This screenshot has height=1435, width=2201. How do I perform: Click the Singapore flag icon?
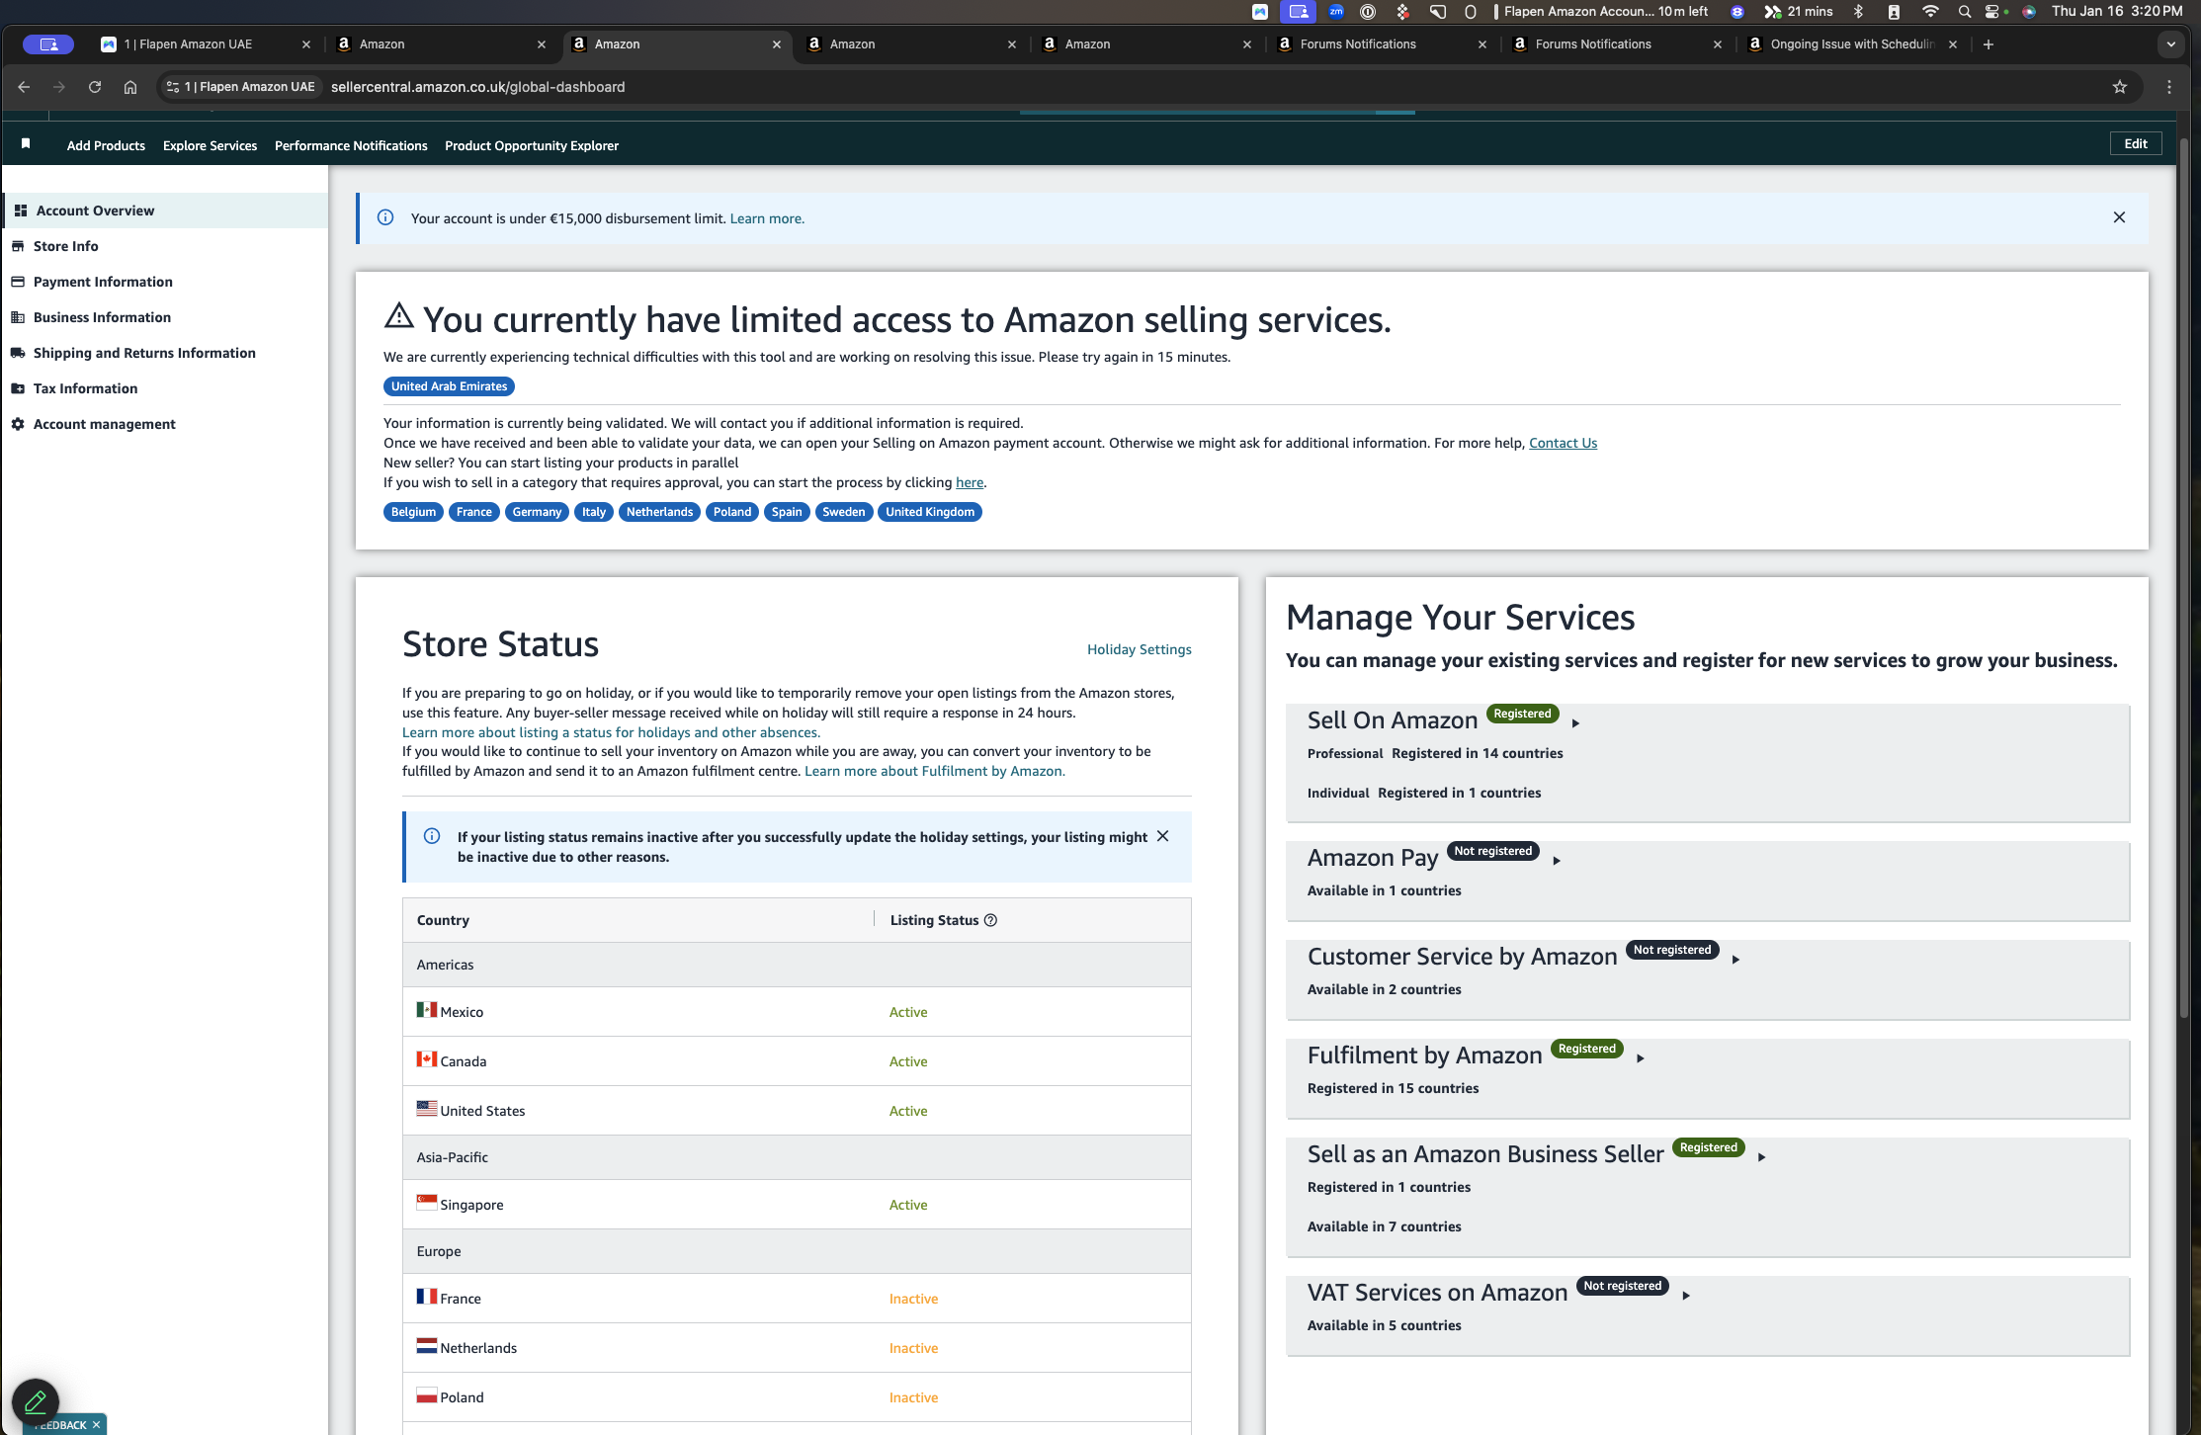pyautogui.click(x=427, y=1203)
